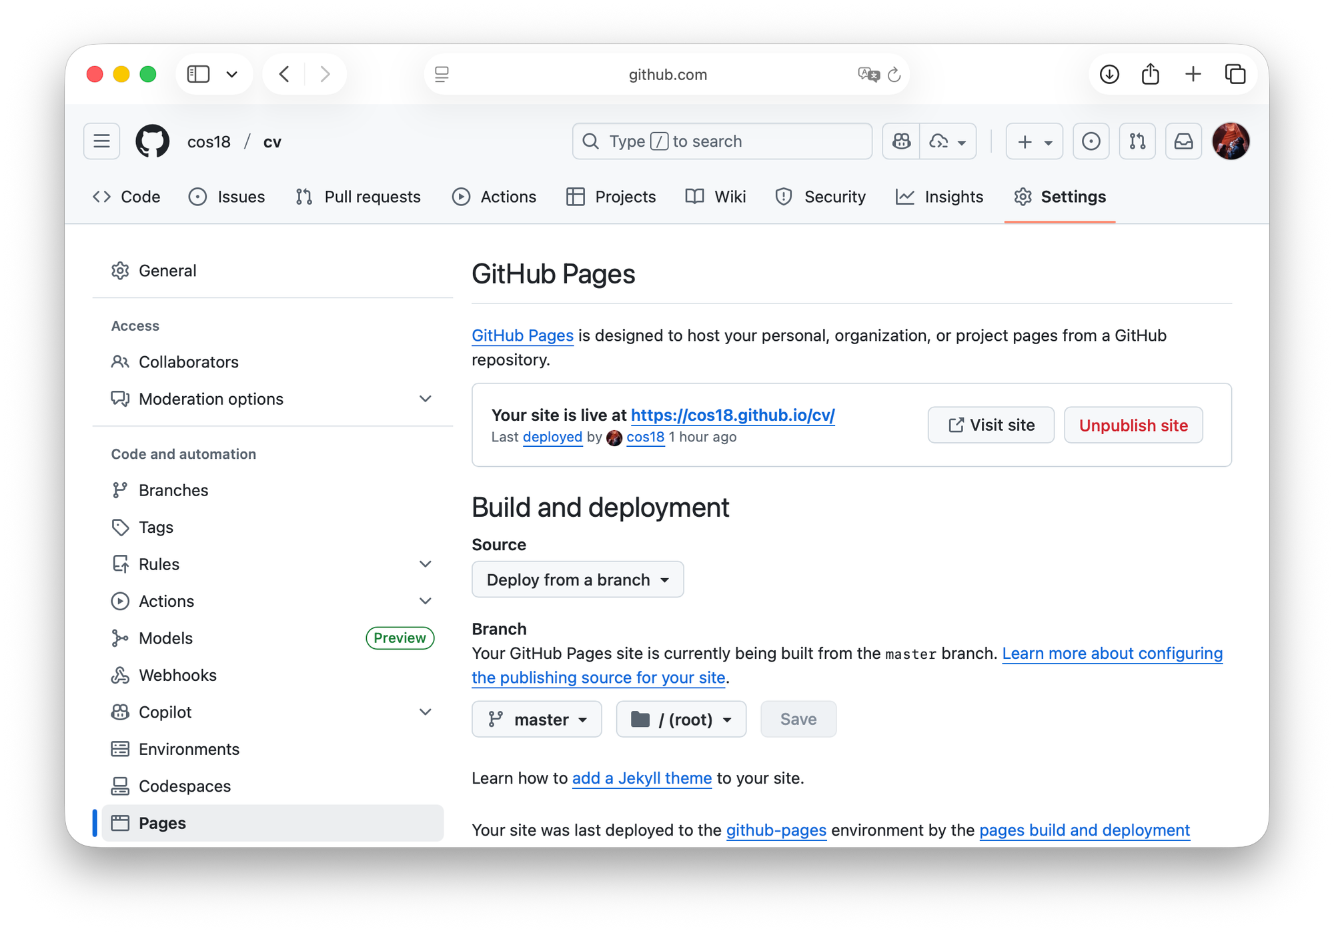Click the Unpublish site button
The width and height of the screenshot is (1334, 933).
click(x=1133, y=425)
